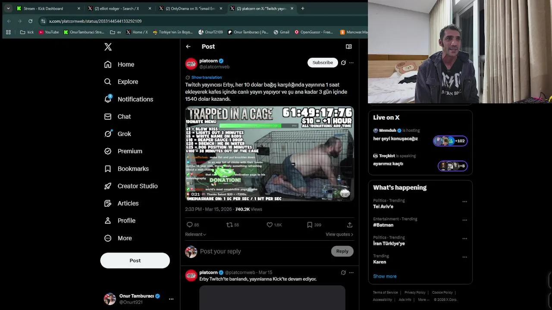Open Explore in sidebar

pos(121,81)
